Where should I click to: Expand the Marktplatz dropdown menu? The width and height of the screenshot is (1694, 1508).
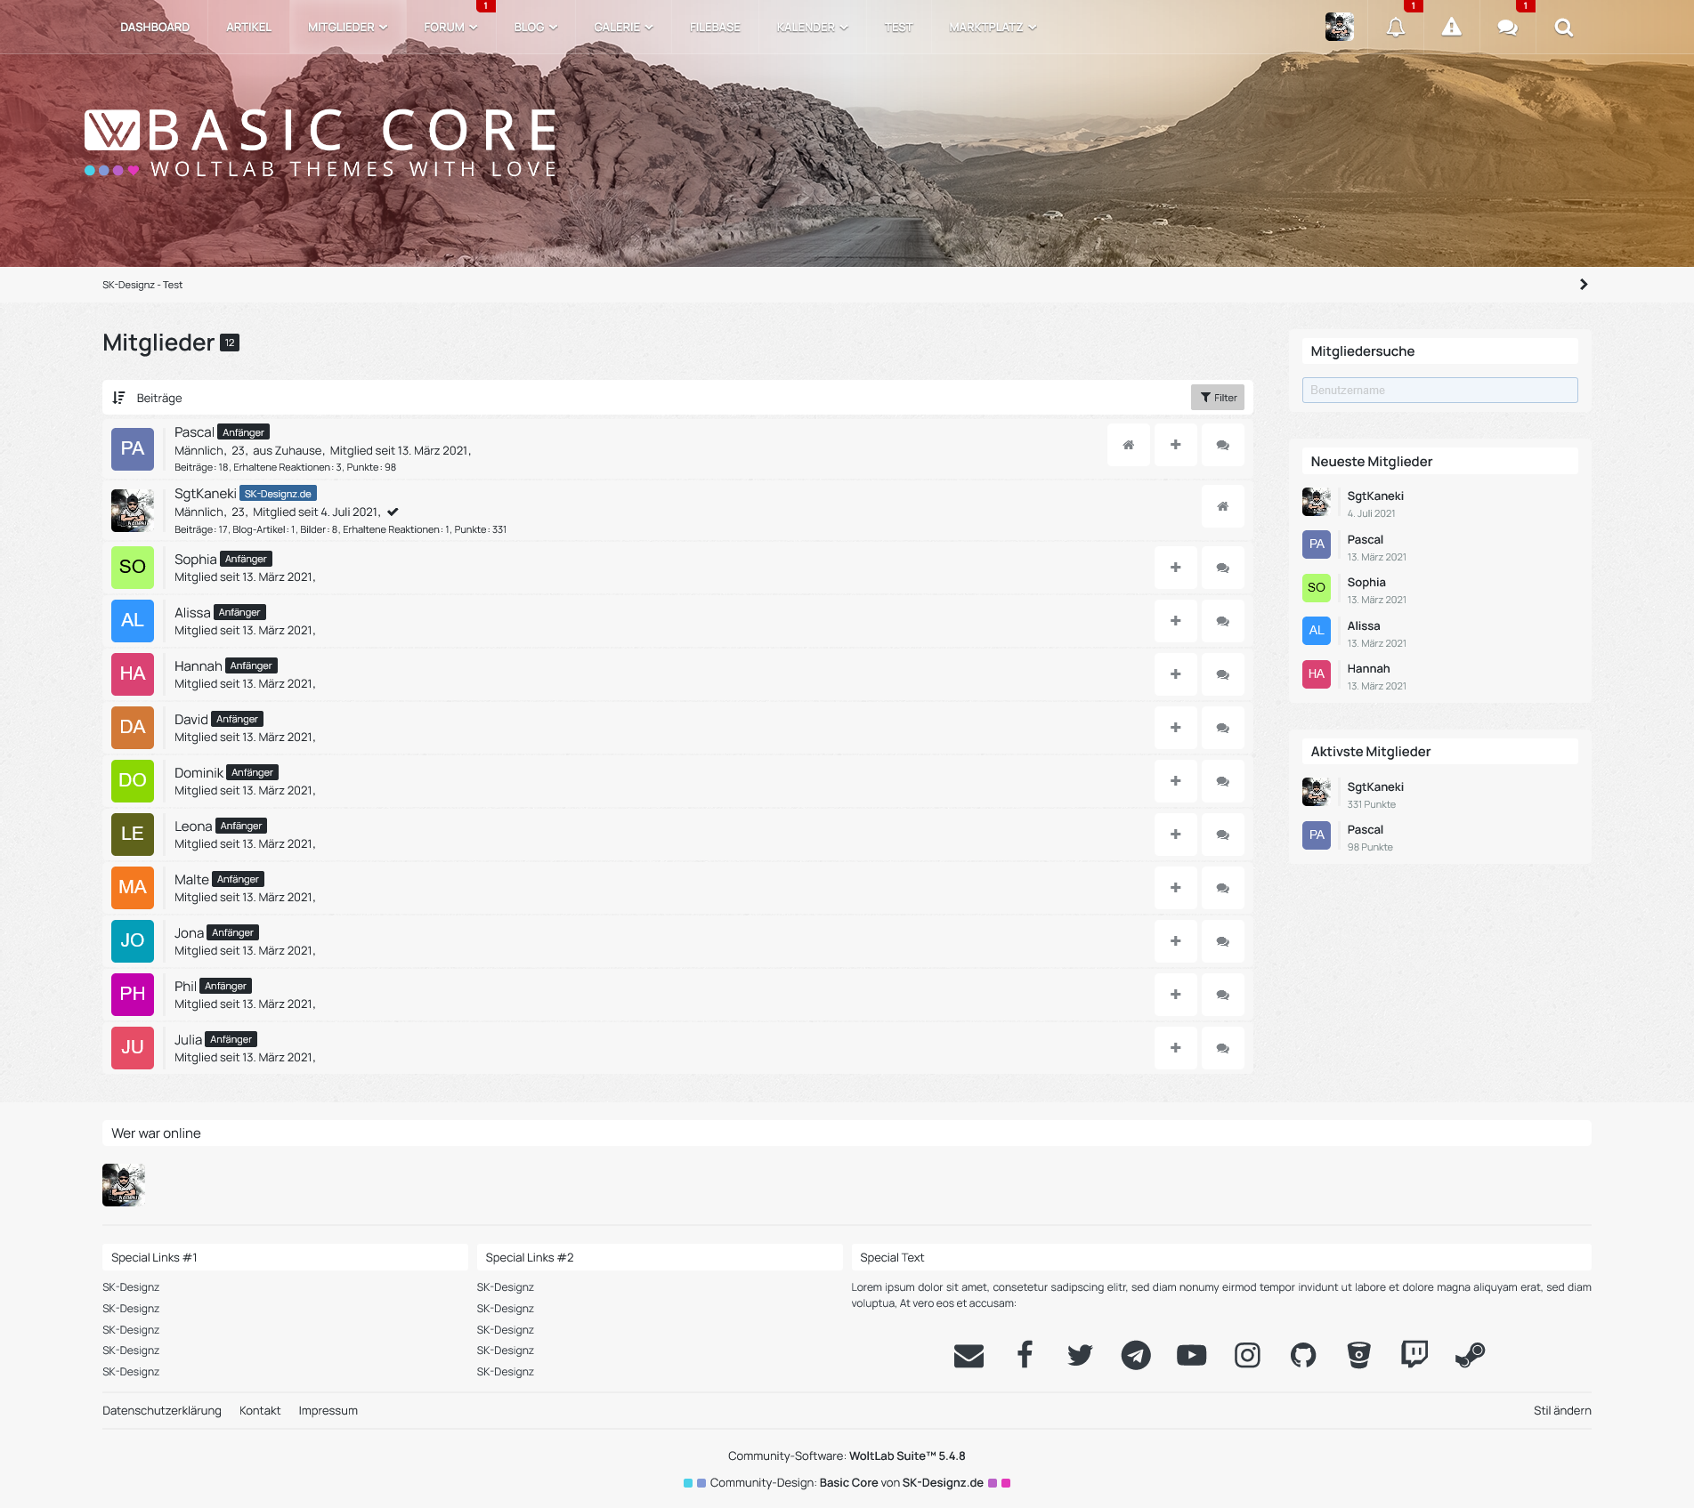tap(992, 28)
